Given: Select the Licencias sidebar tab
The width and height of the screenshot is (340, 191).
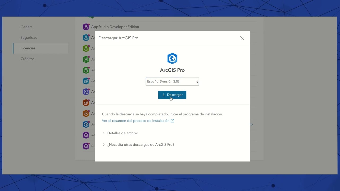Looking at the screenshot, I should [x=40, y=48].
